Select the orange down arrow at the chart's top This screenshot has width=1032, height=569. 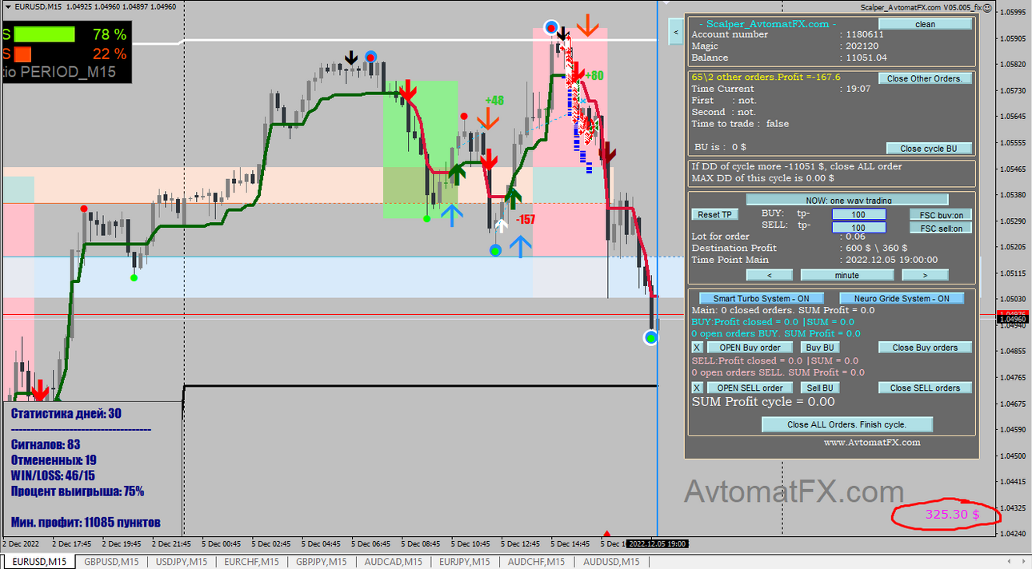(588, 25)
